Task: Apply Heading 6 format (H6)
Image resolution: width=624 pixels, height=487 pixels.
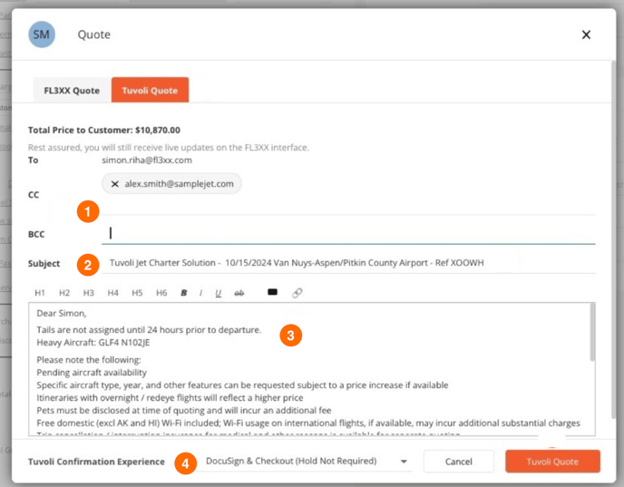Action: point(161,293)
